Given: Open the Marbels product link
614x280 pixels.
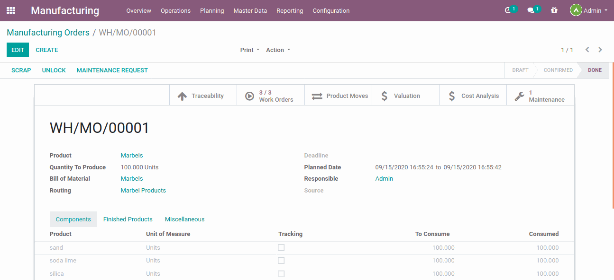Looking at the screenshot, I should coord(131,155).
